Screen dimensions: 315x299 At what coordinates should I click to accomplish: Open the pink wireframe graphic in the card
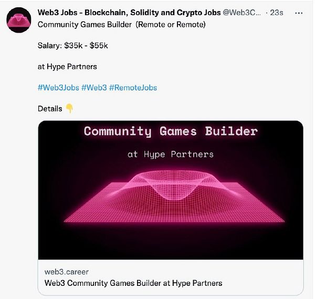point(174,196)
